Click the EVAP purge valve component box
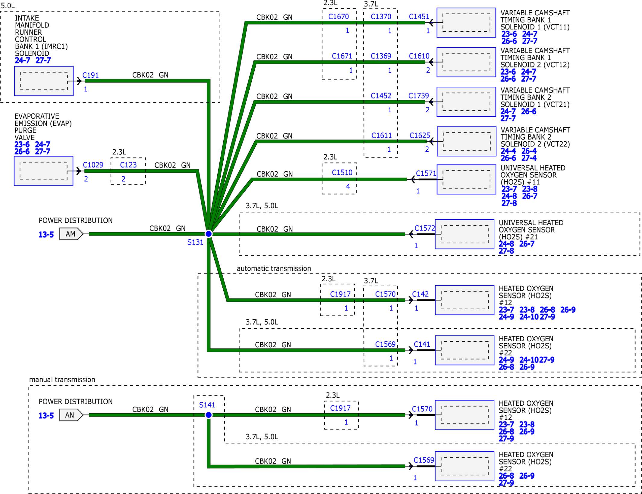642x494 pixels. [x=43, y=171]
